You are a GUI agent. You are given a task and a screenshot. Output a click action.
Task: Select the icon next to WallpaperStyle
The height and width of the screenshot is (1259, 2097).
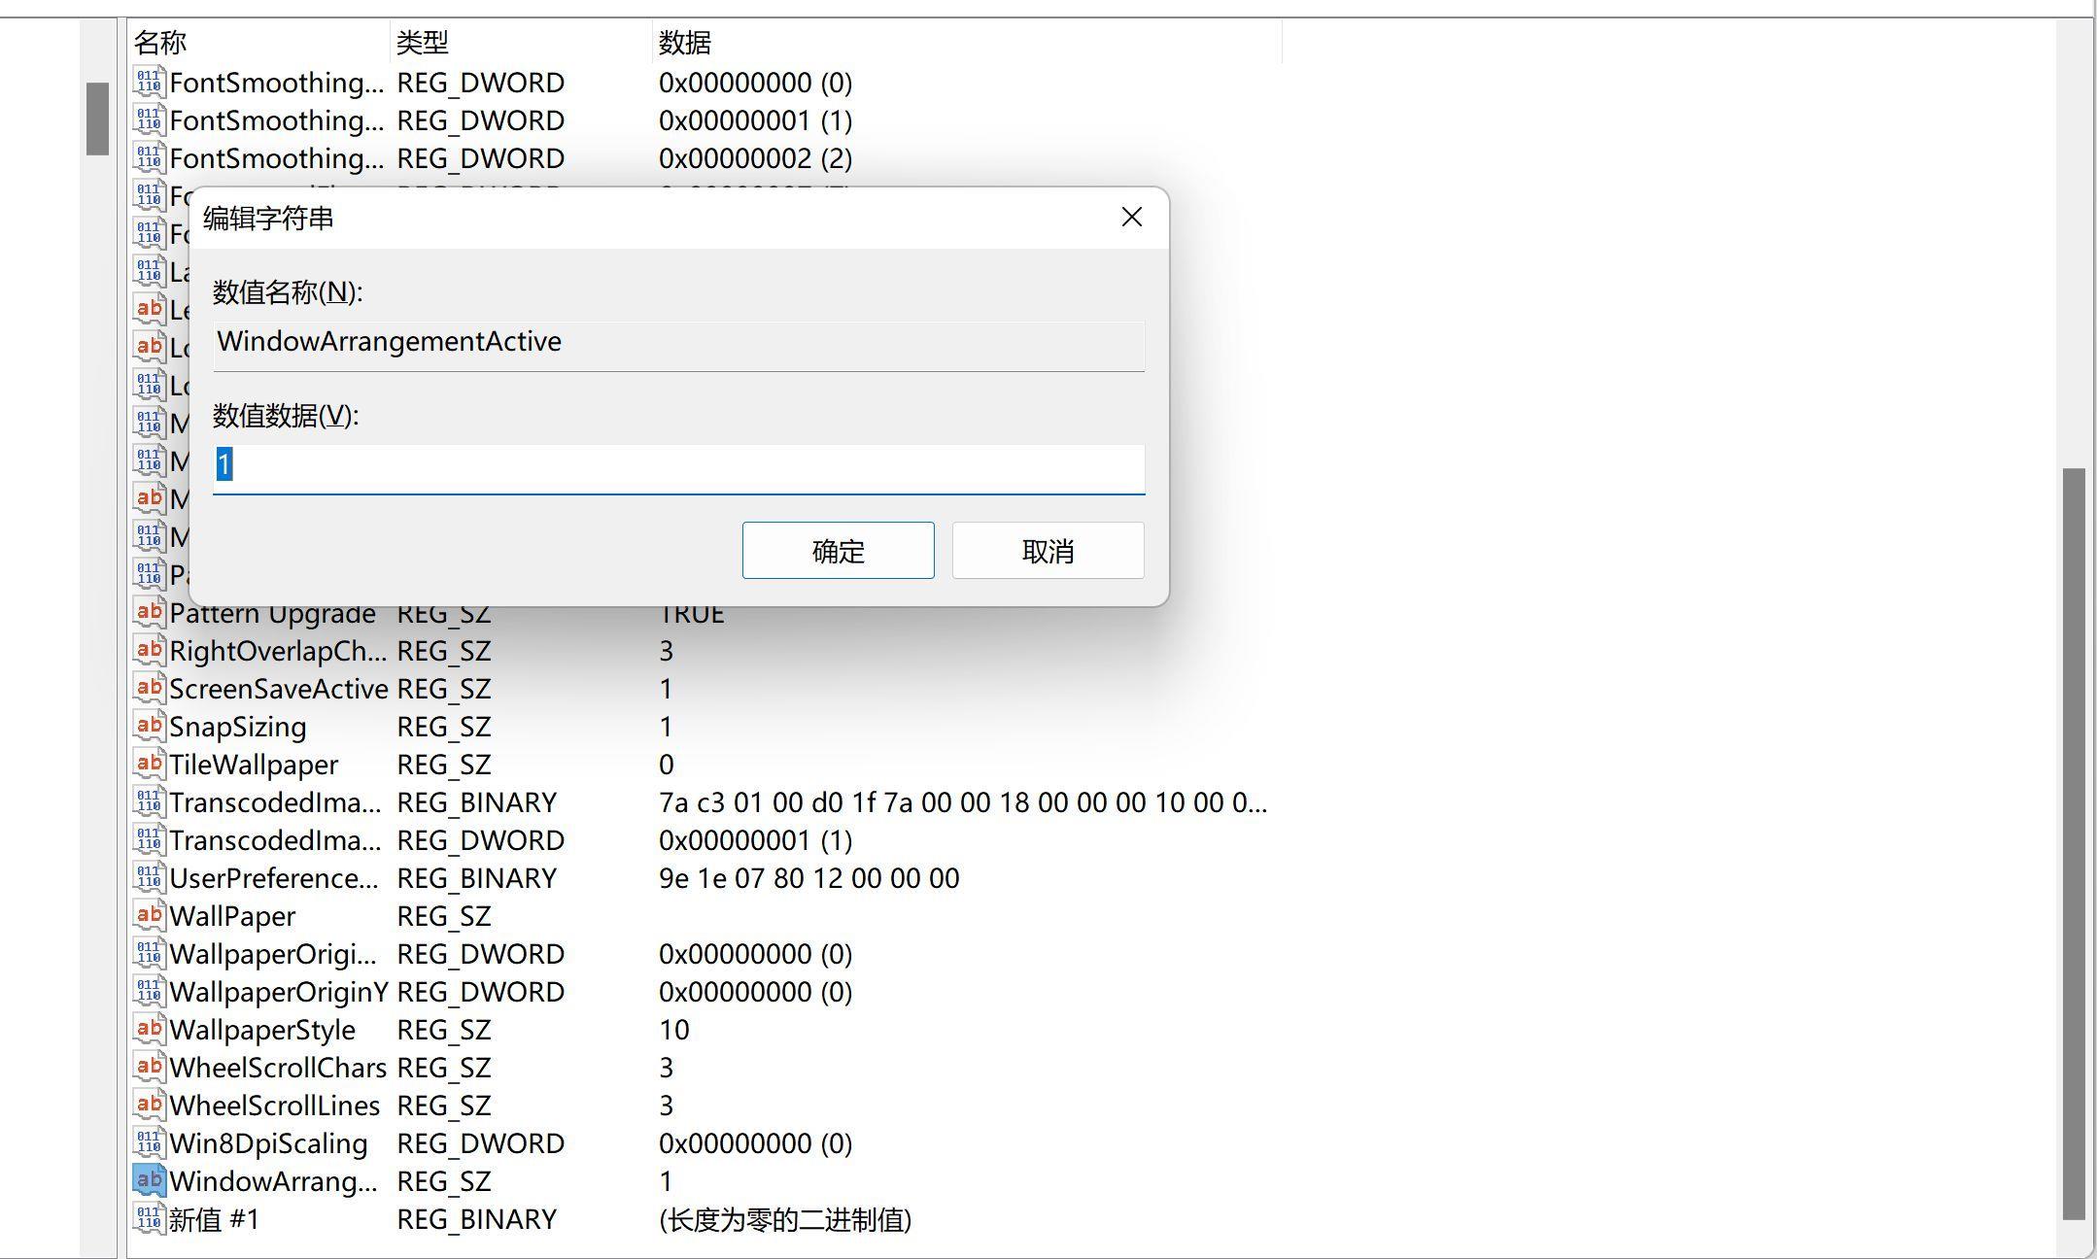149,1029
